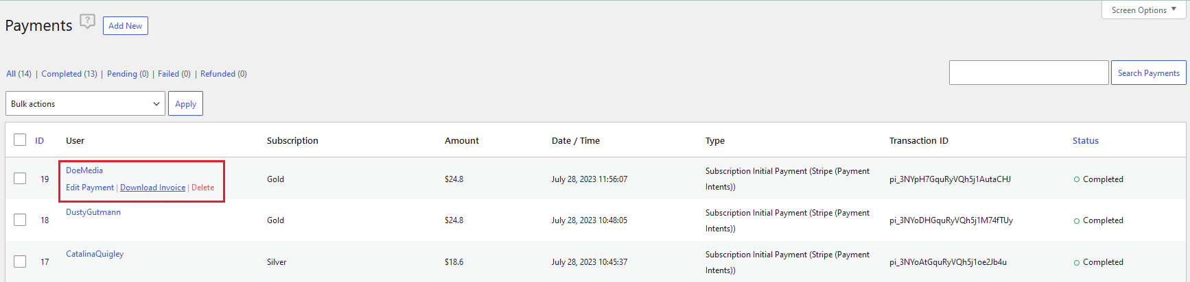View Refunded payments filter
1190x282 pixels.
click(218, 74)
